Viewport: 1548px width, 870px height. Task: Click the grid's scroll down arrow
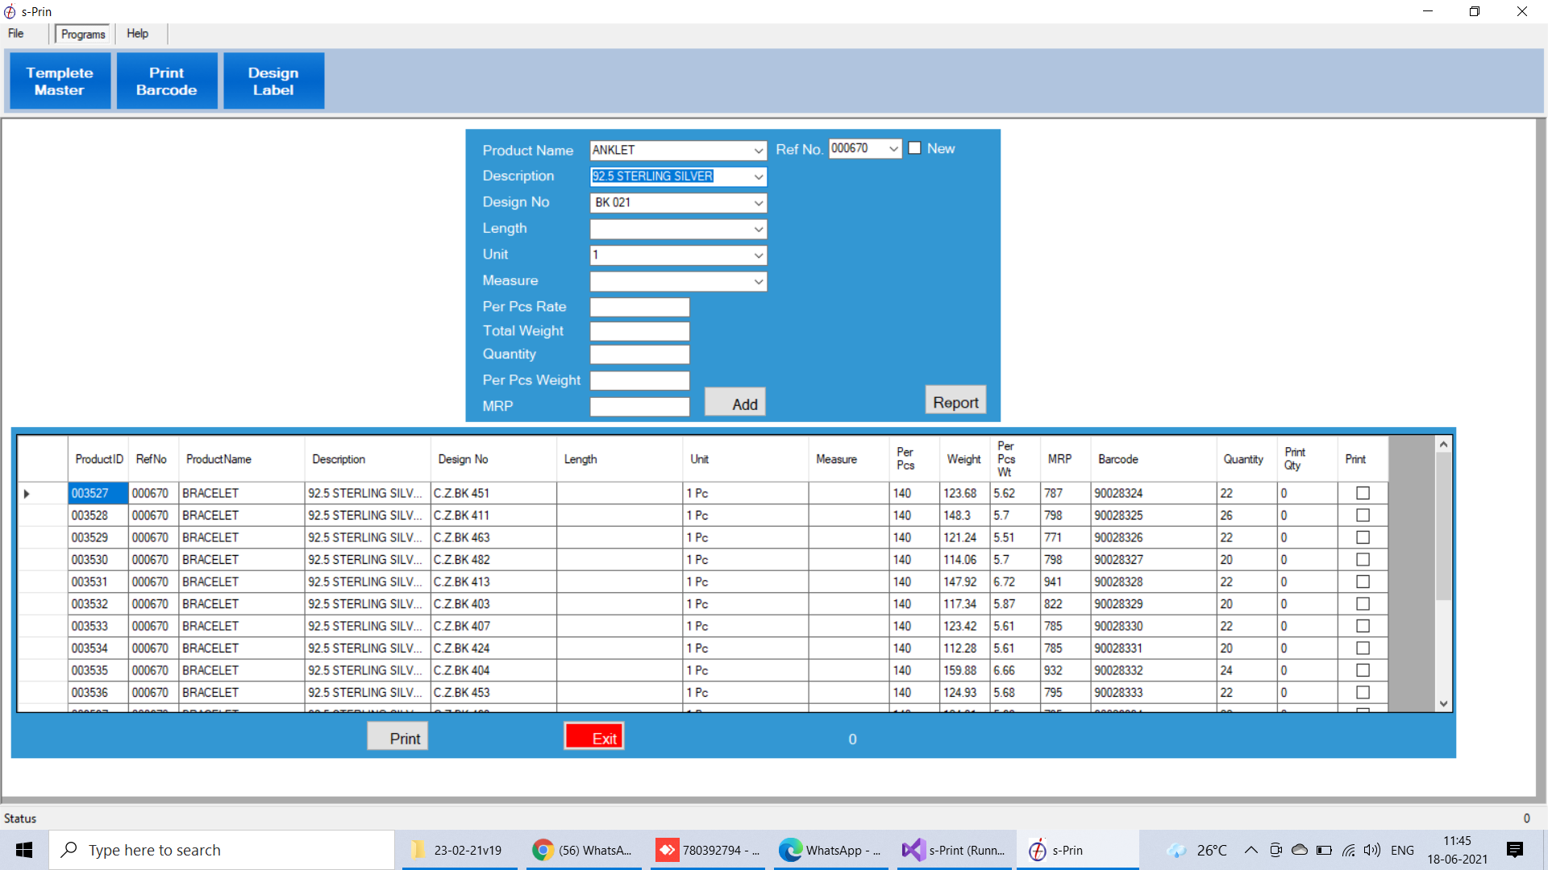coord(1443,703)
